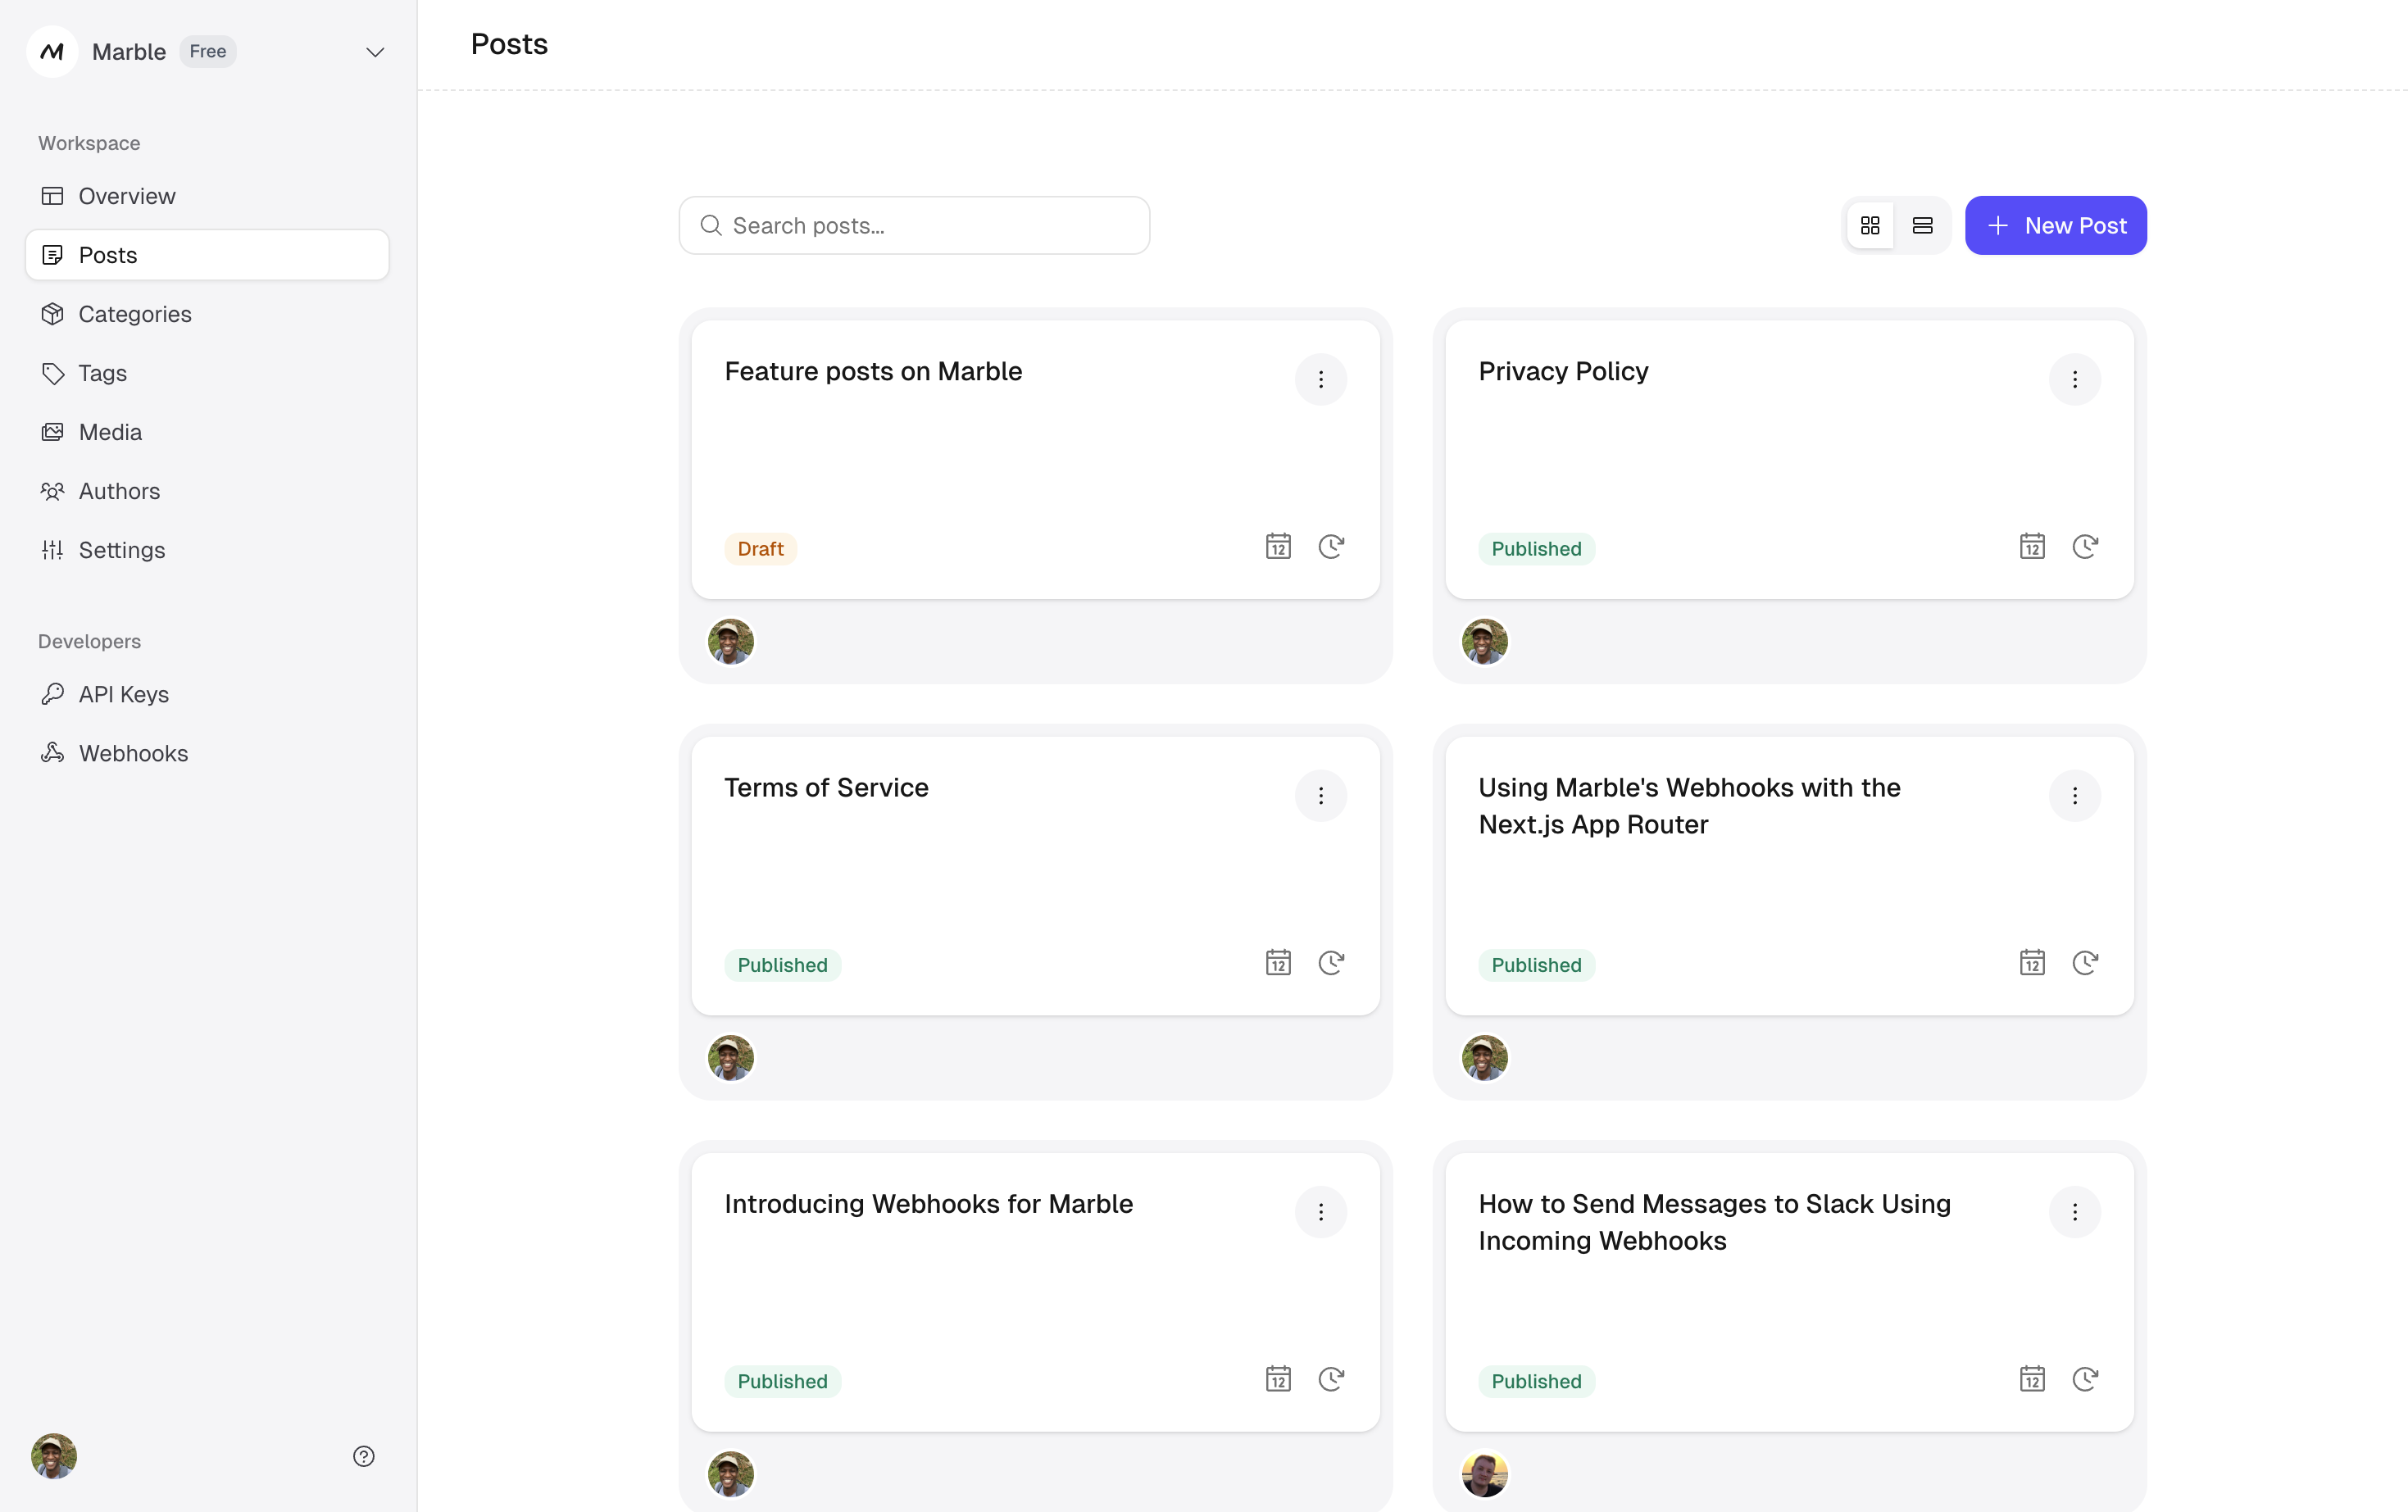Image resolution: width=2408 pixels, height=1512 pixels.
Task: Click the Search posts field
Action: pos(914,226)
